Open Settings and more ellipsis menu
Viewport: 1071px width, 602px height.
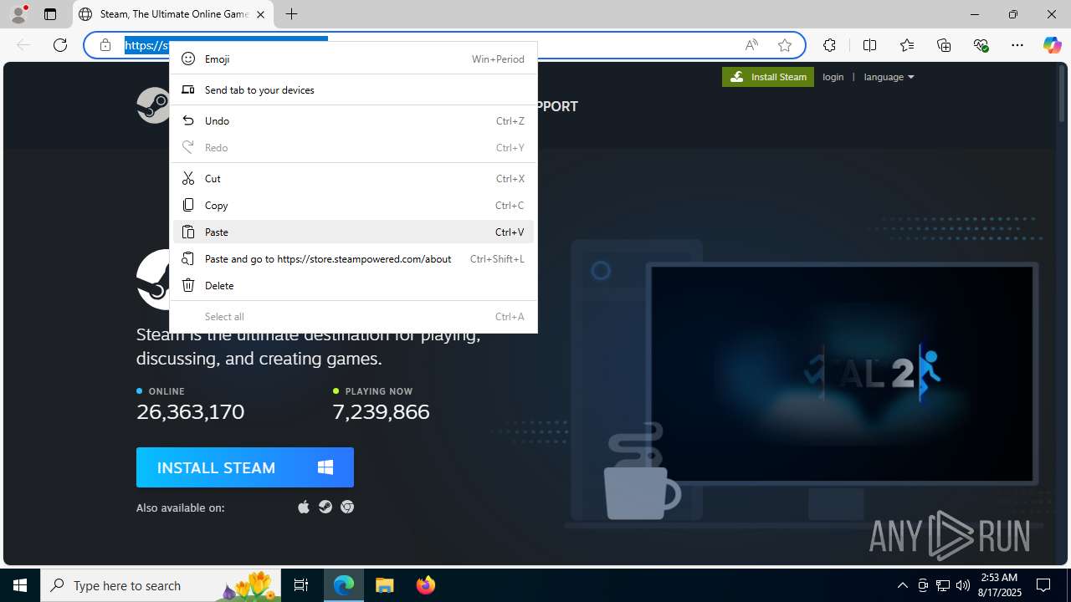1017,45
